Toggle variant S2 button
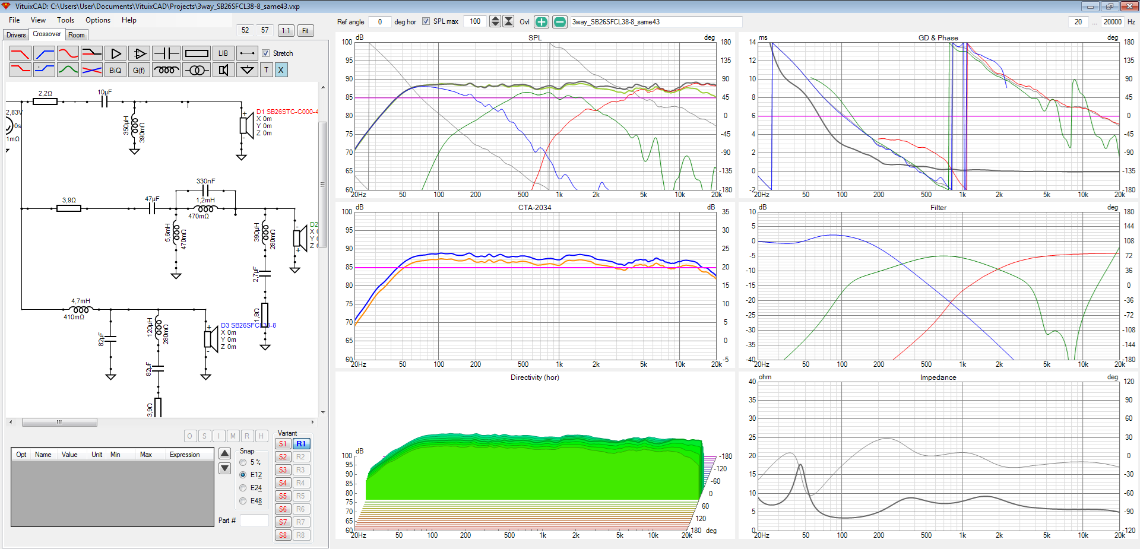The image size is (1140, 549). click(283, 457)
